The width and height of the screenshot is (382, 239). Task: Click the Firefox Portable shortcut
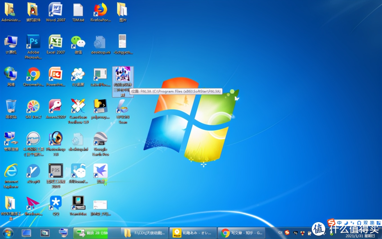101,10
